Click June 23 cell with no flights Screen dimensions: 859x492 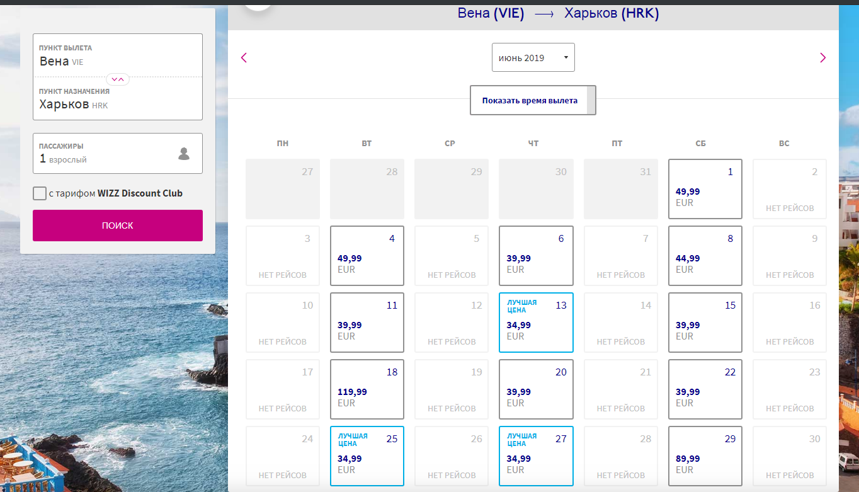[790, 389]
